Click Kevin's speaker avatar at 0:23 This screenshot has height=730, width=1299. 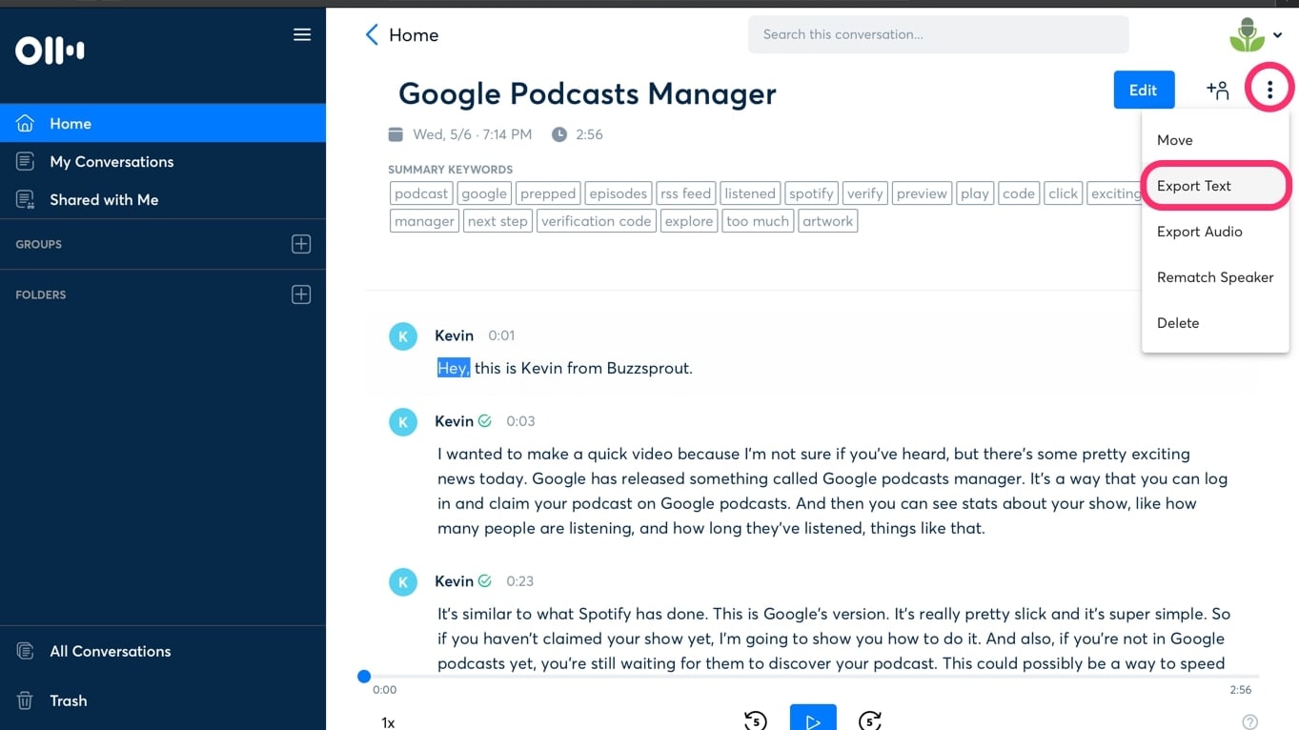pos(403,582)
